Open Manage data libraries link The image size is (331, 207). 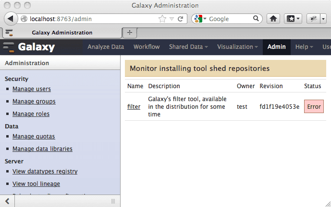tap(42, 149)
